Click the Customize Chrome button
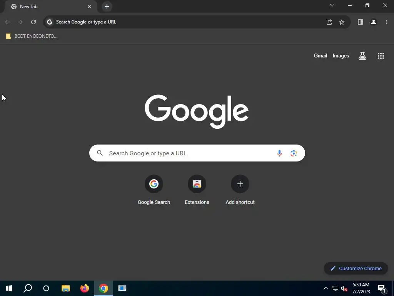This screenshot has height=296, width=394. point(356,268)
